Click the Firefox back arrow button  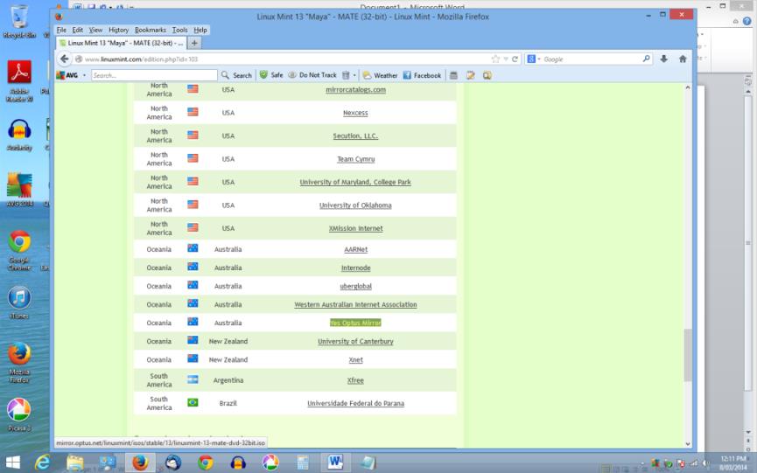pyautogui.click(x=64, y=59)
